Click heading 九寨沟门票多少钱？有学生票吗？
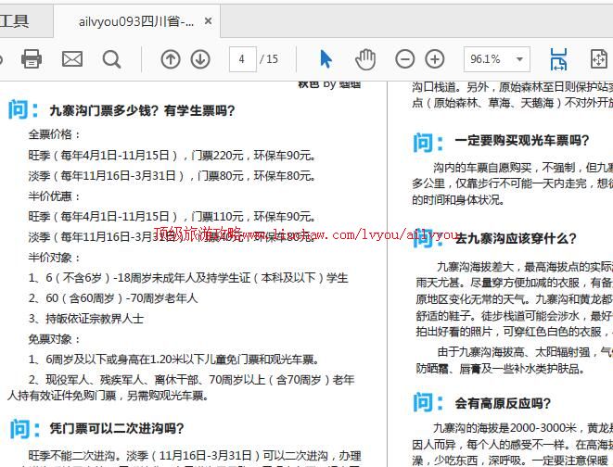This screenshot has width=613, height=467. click(x=142, y=111)
